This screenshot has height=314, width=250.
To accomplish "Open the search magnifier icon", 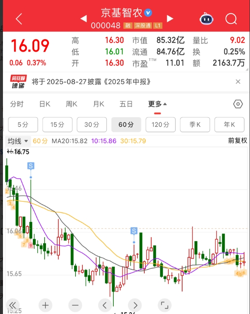I will 231,19.
